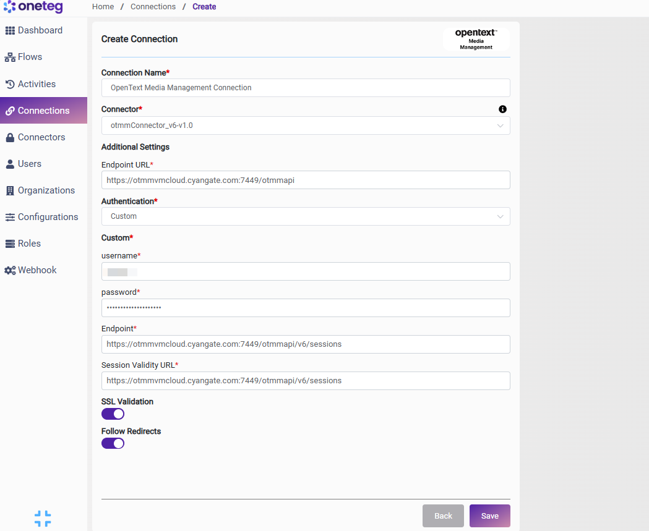Click the Save button

click(x=489, y=516)
